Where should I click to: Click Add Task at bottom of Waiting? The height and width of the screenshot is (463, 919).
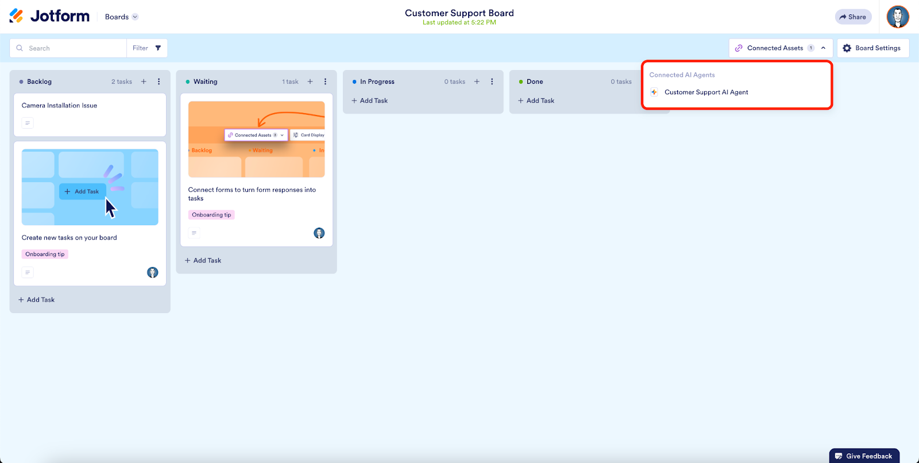pyautogui.click(x=203, y=261)
